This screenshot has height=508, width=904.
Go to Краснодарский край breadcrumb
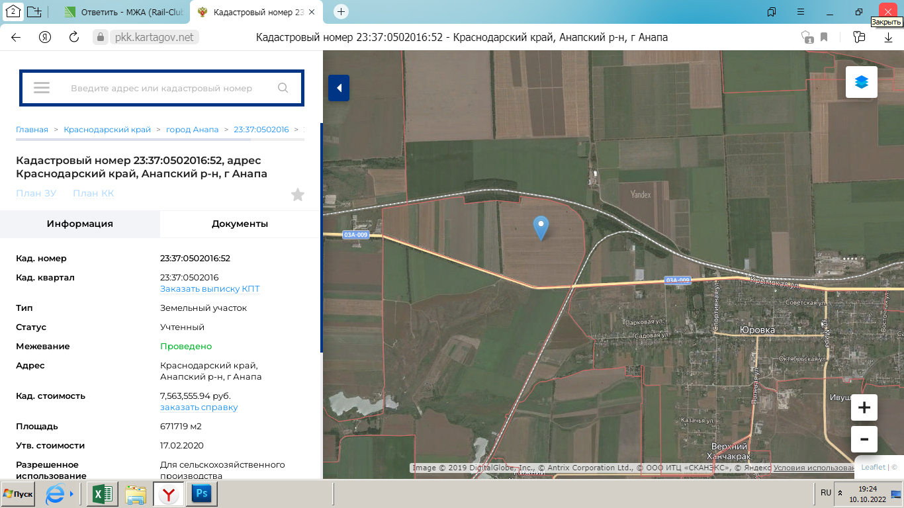[x=107, y=130]
